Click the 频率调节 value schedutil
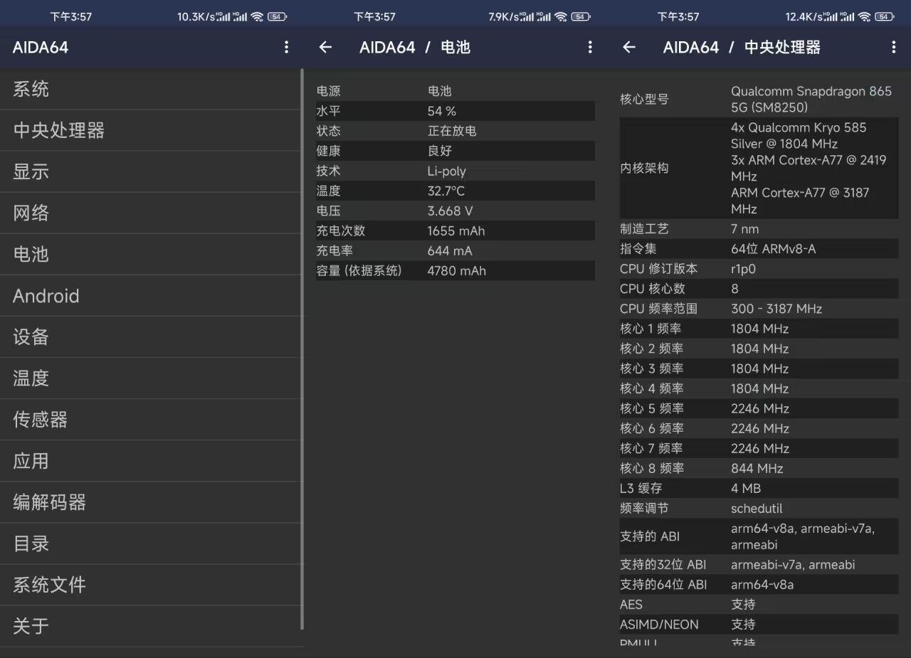Viewport: 911px width, 658px height. pos(757,508)
